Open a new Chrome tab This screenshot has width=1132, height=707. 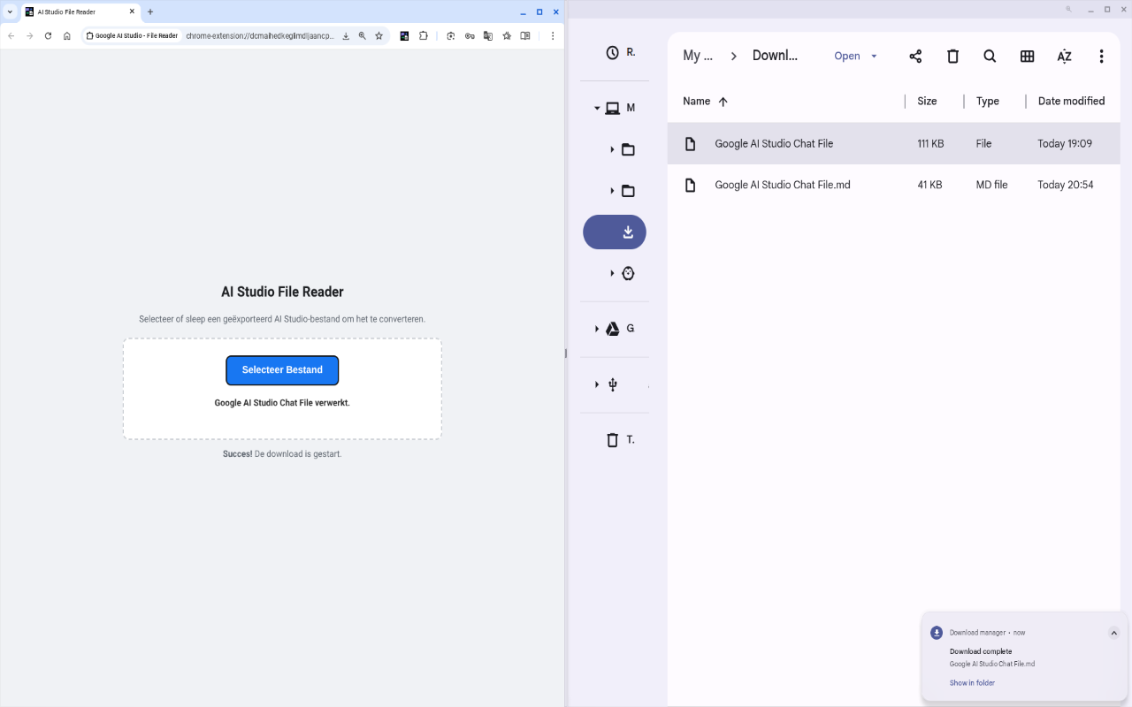tap(150, 12)
